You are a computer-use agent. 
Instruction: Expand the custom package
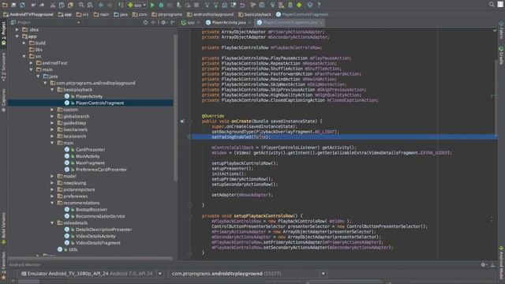(x=52, y=110)
